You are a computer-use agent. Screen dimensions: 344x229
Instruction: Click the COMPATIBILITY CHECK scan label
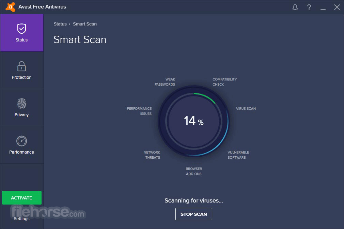click(225, 82)
